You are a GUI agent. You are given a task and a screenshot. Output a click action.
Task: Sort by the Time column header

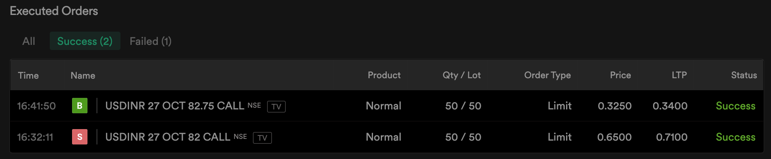click(28, 75)
